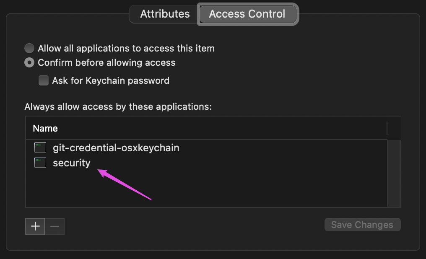The height and width of the screenshot is (259, 426).
Task: Click the 'Confirm before allowing access' label text
Action: pyautogui.click(x=106, y=63)
